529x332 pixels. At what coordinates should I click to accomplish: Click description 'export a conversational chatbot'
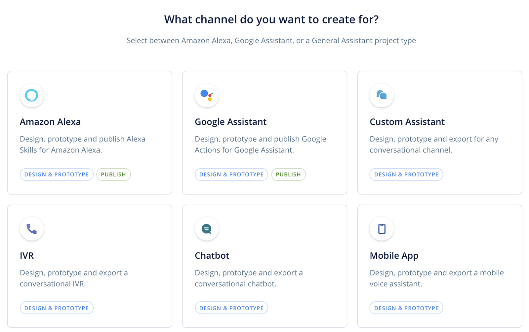[249, 278]
